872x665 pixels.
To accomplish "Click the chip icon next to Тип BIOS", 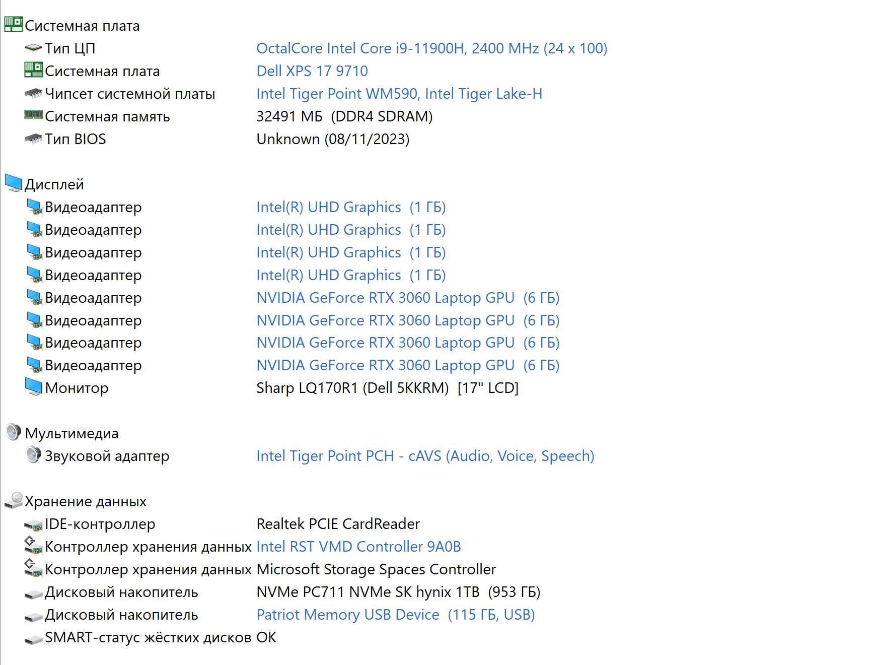I will tap(33, 139).
